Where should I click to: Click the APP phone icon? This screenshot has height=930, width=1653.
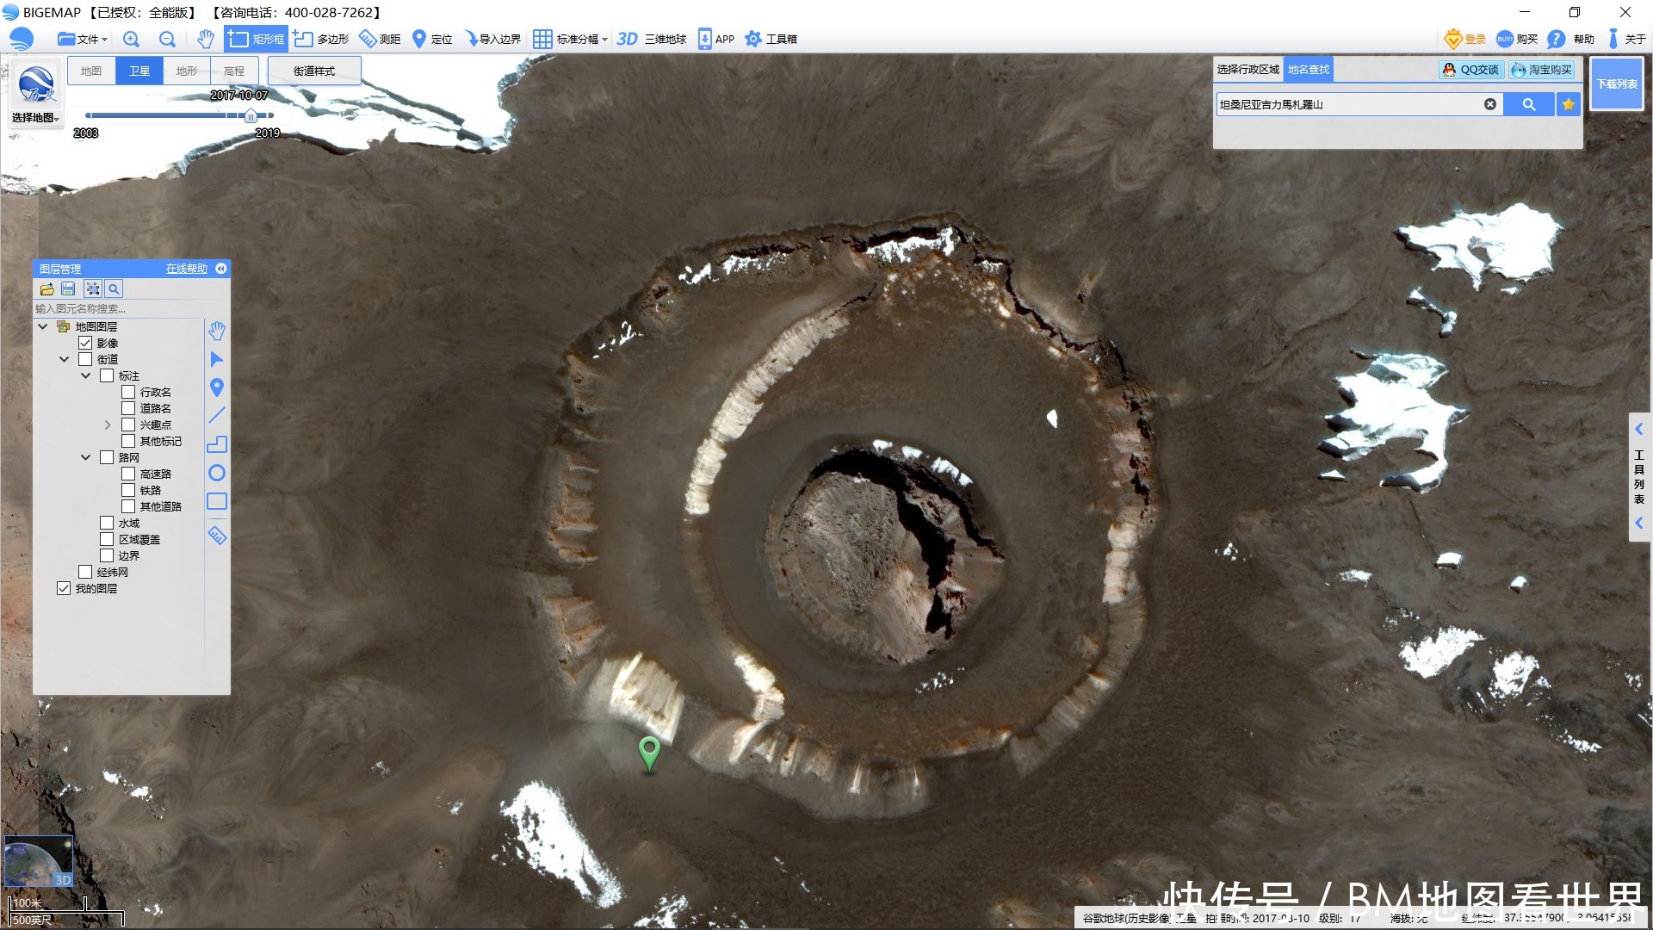pyautogui.click(x=704, y=39)
